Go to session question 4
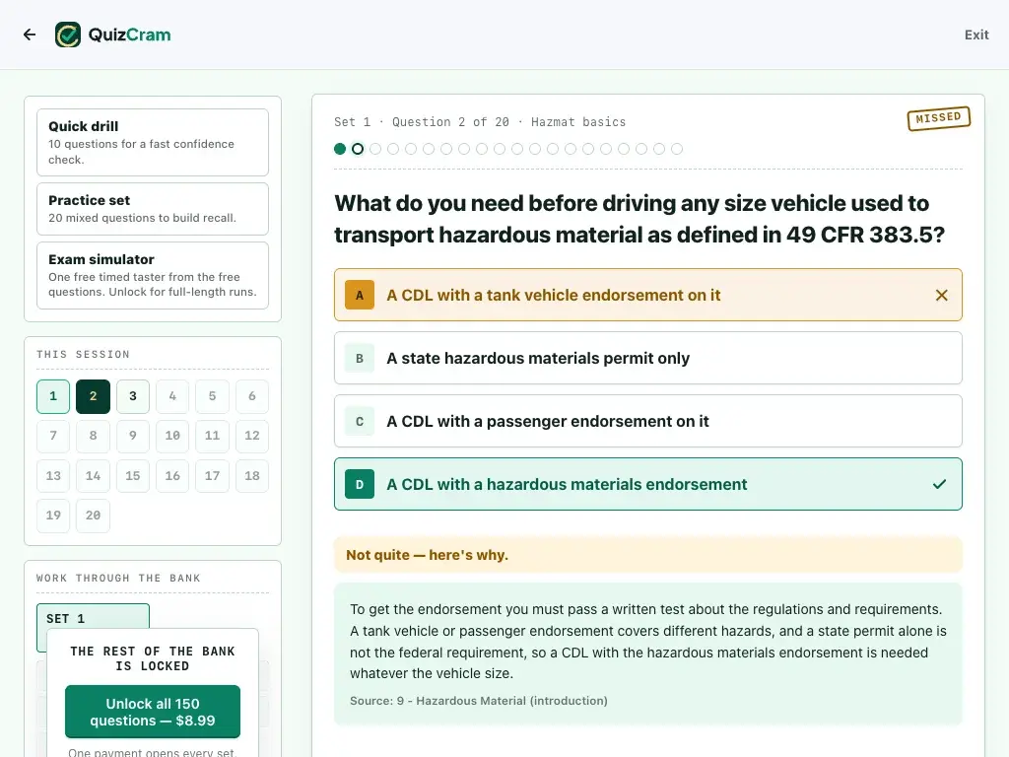 pos(172,396)
